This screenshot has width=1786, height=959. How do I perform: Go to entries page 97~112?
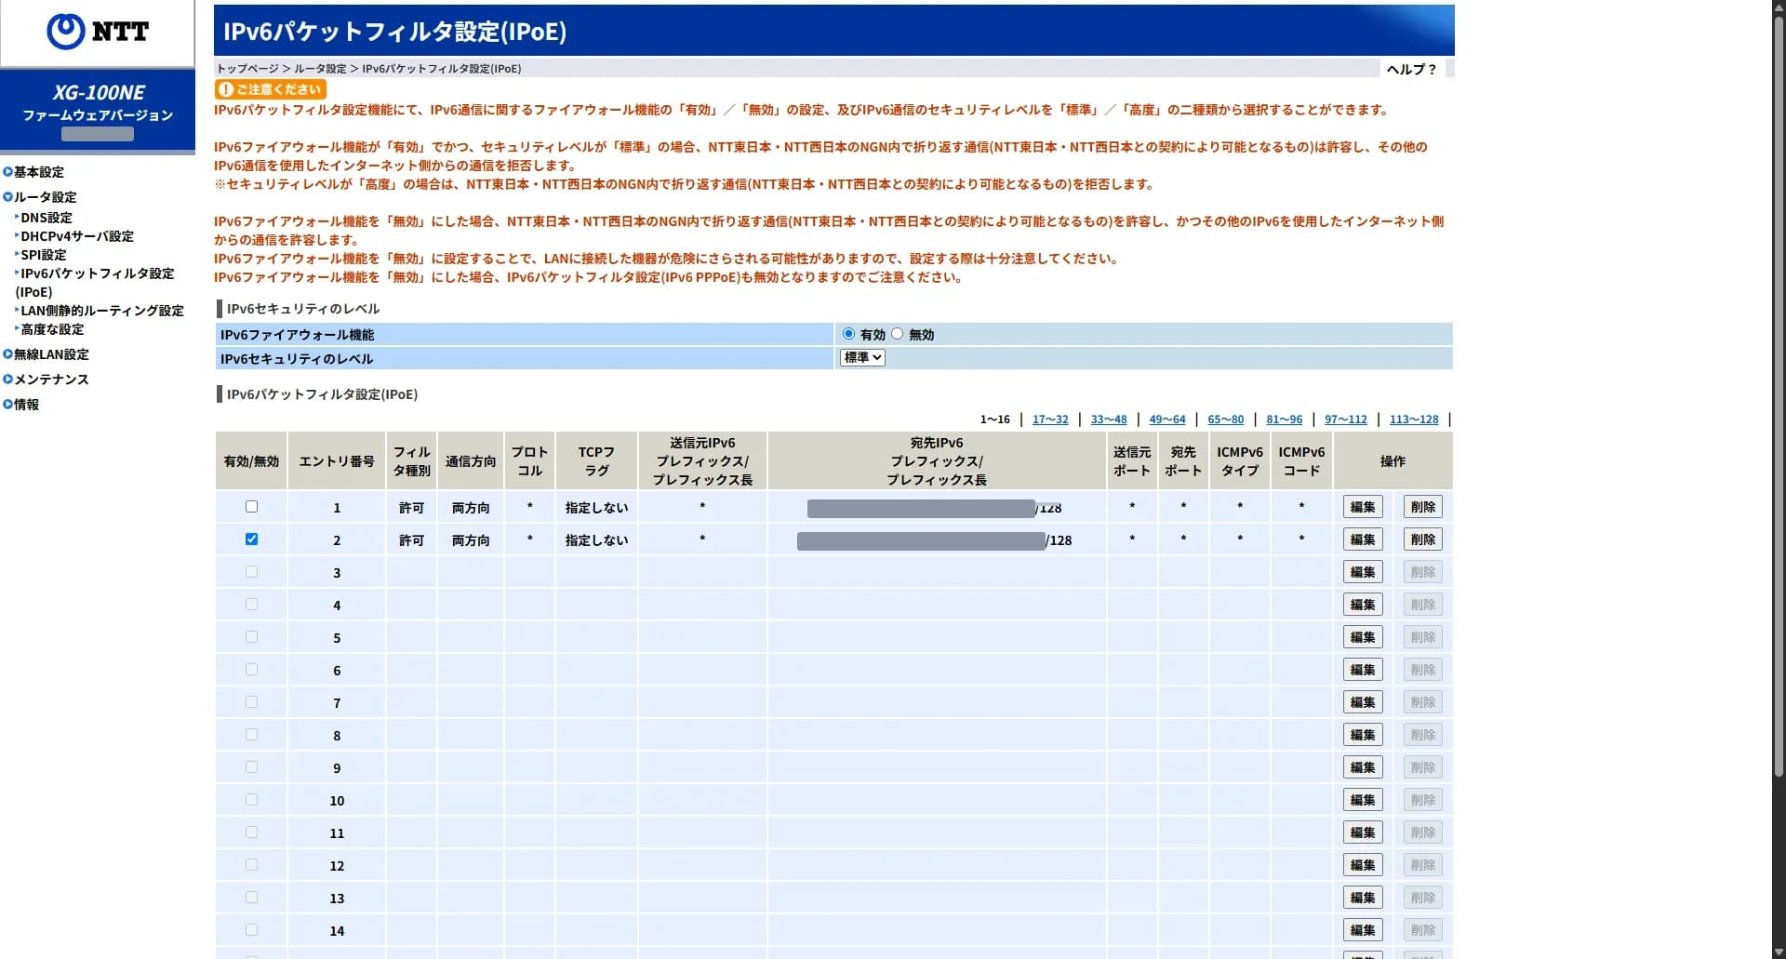point(1346,420)
